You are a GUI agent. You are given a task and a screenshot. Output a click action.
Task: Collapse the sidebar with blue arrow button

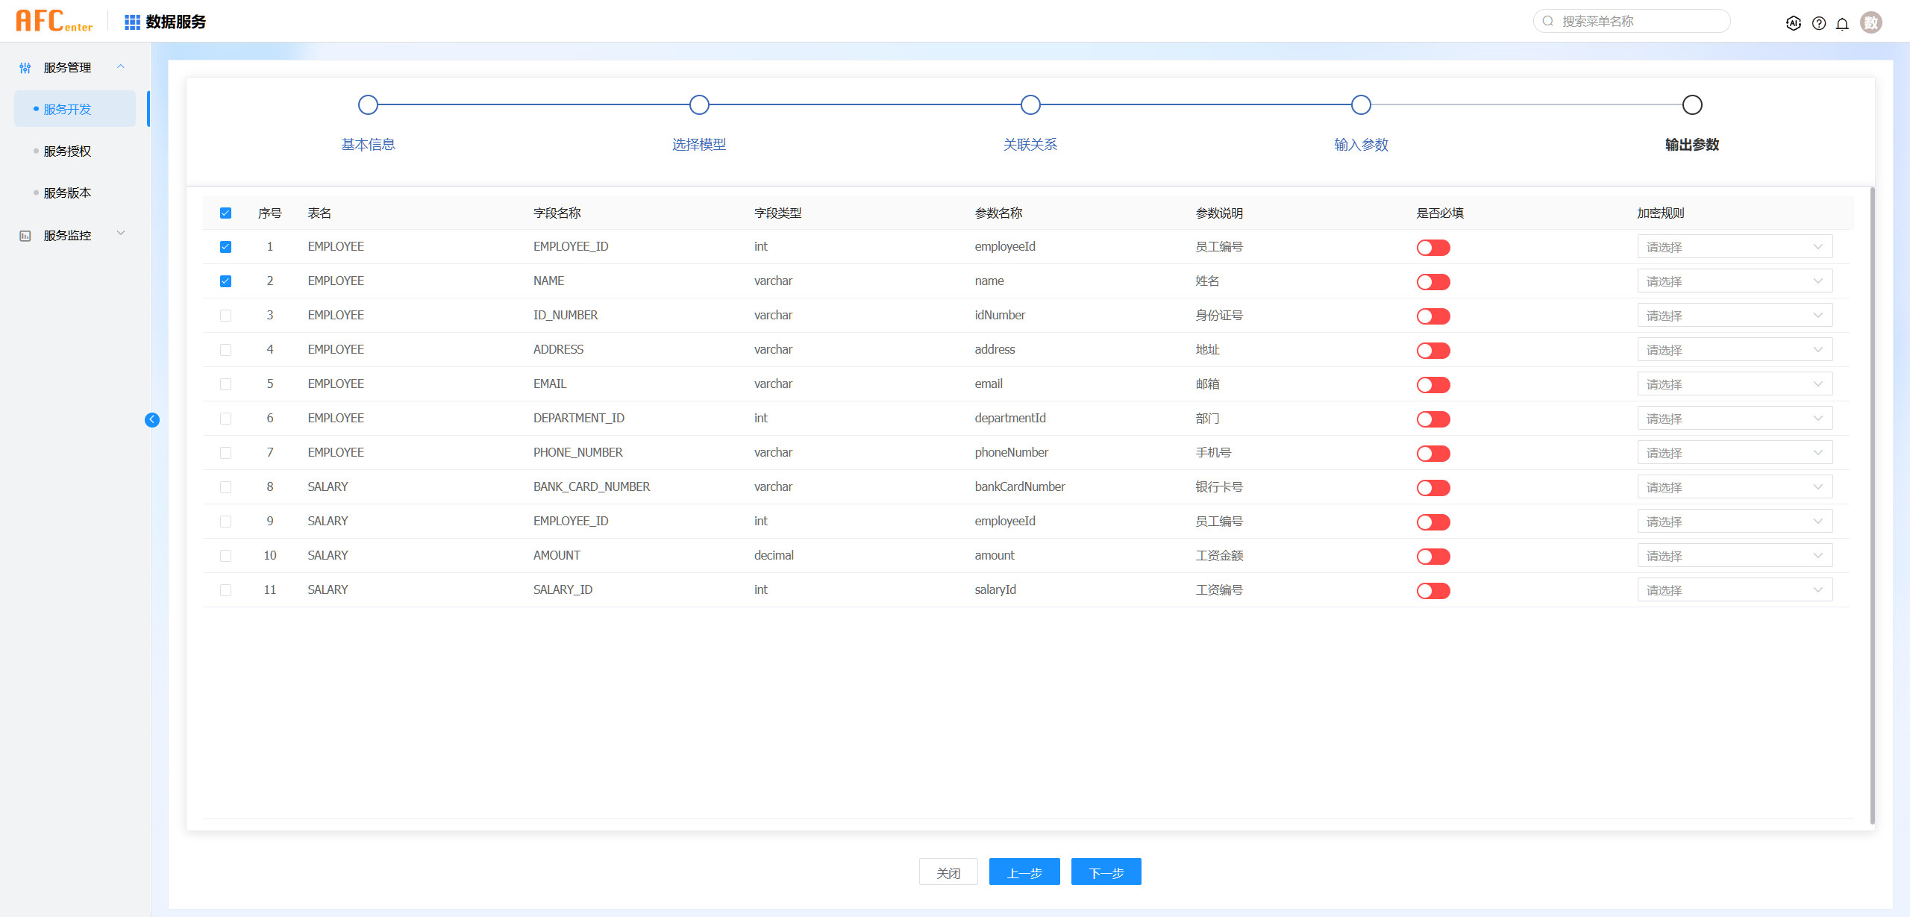coord(152,419)
